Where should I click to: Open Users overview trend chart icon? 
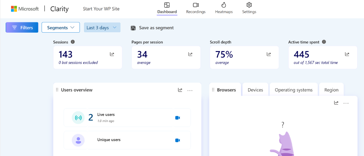(180, 90)
